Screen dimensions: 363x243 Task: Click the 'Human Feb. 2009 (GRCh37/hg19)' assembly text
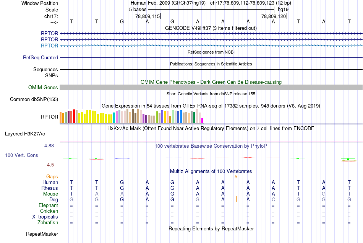click(168, 3)
